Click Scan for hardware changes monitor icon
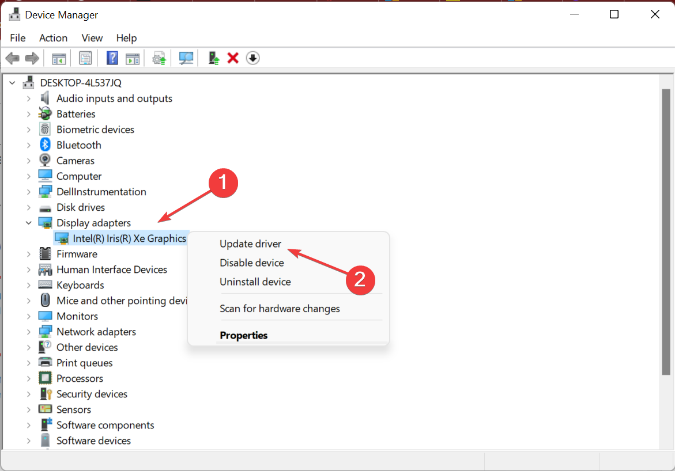Viewport: 675px width, 471px height. tap(186, 58)
